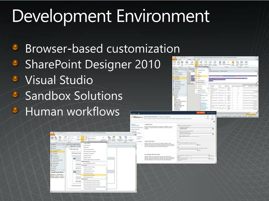Click the maximum usage per day points field
The image size is (269, 201).
[201, 156]
